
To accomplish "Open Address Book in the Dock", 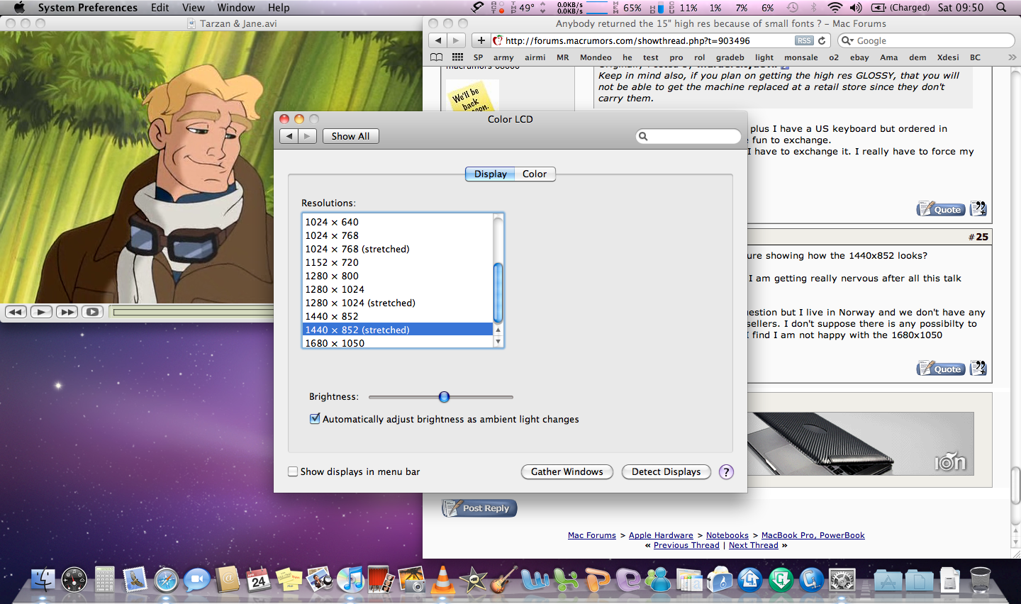I will [x=228, y=580].
